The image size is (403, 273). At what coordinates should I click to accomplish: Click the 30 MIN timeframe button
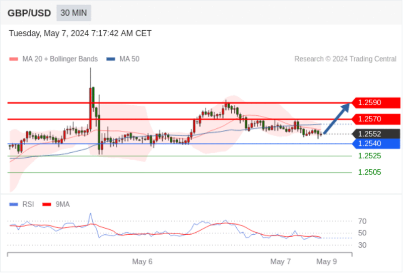pos(74,13)
